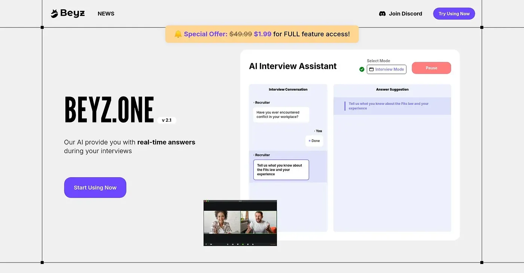Click the Answer Suggestion panel heading
Image resolution: width=524 pixels, height=273 pixels.
coord(392,90)
